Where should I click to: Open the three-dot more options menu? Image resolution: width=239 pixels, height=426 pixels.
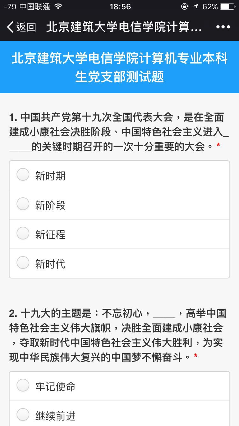pyautogui.click(x=223, y=27)
